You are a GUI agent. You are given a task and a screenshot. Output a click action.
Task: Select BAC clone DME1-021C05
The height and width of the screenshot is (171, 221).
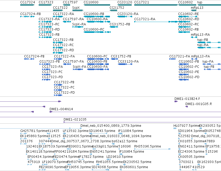pos(75,120)
